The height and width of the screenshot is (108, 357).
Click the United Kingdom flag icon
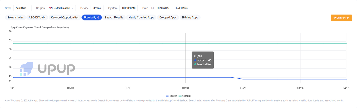click(x=51, y=8)
